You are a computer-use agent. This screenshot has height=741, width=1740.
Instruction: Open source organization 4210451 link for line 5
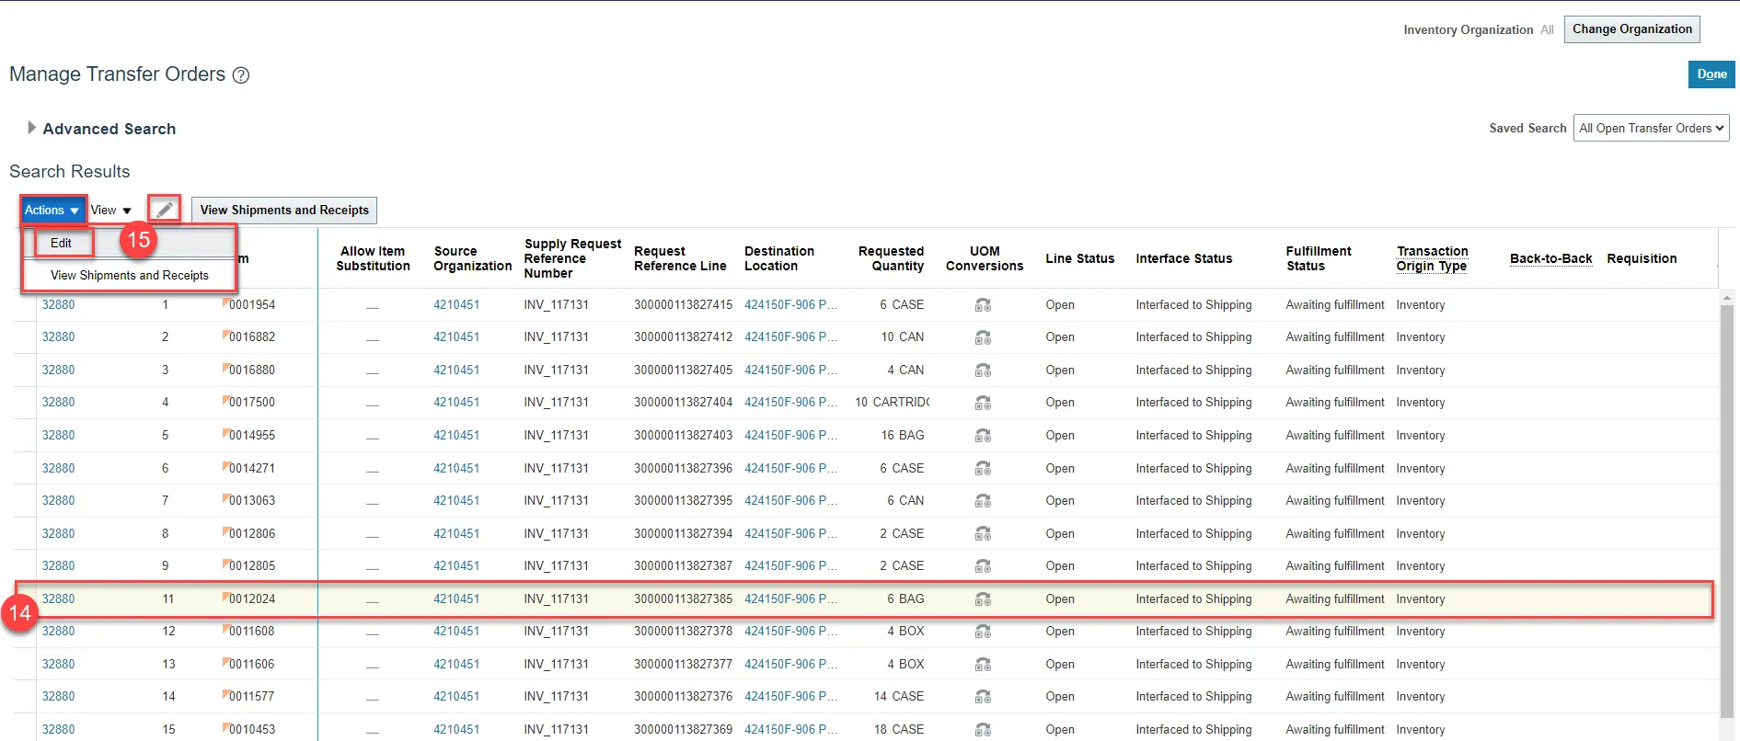456,436
